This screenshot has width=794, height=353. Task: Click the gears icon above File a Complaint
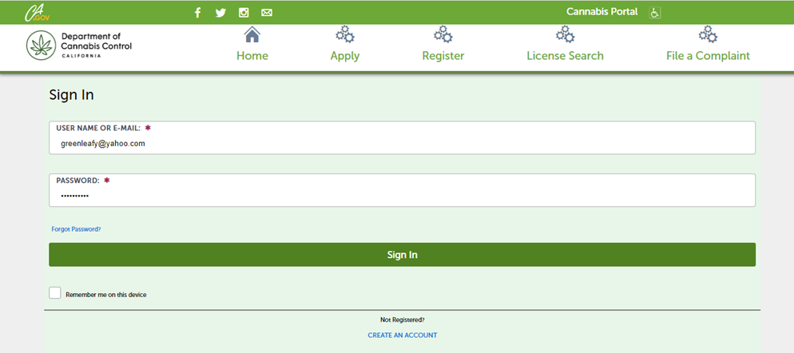pyautogui.click(x=708, y=34)
